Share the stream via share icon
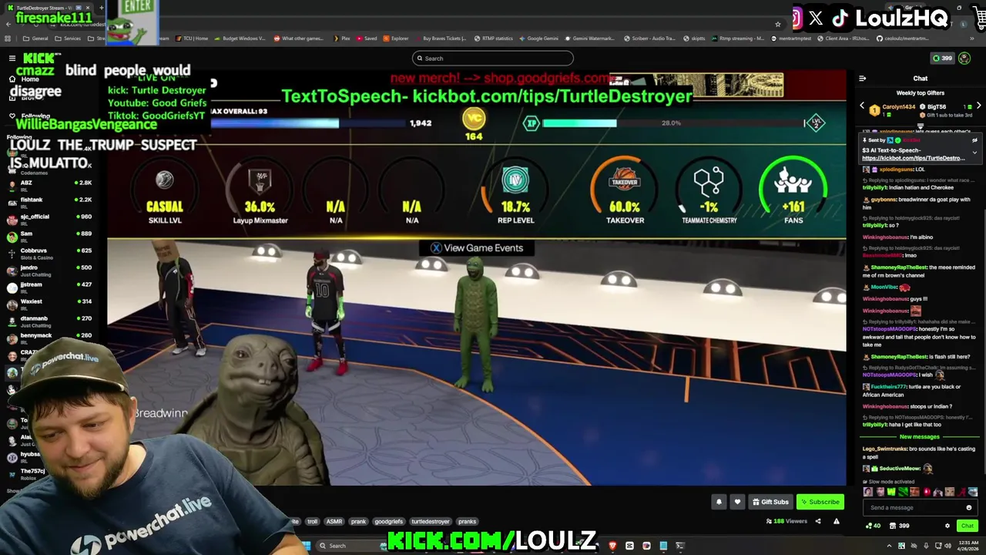986x555 pixels. 818,522
